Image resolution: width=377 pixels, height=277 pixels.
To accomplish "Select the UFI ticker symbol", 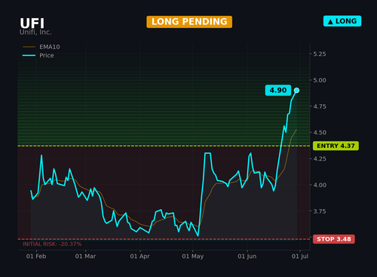I will point(32,23).
